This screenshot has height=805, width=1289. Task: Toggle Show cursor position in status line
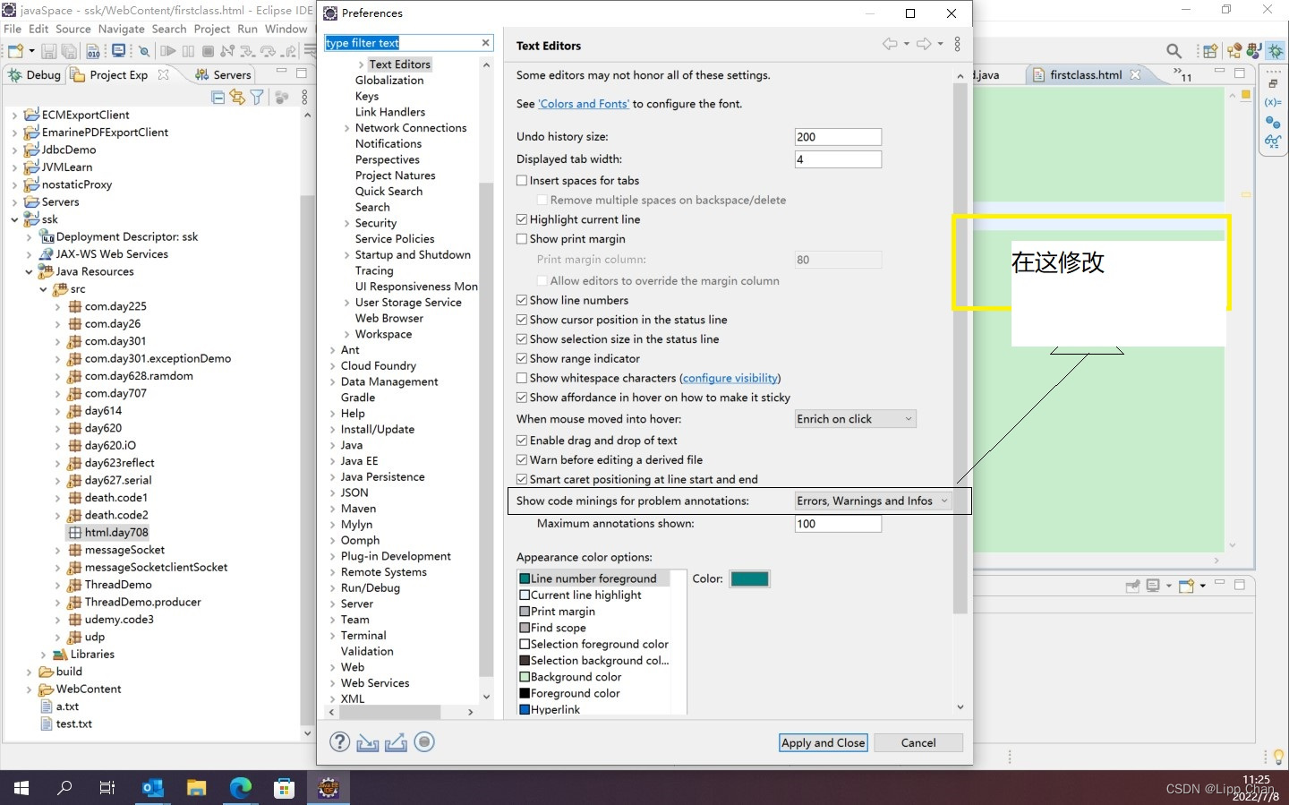[522, 320]
